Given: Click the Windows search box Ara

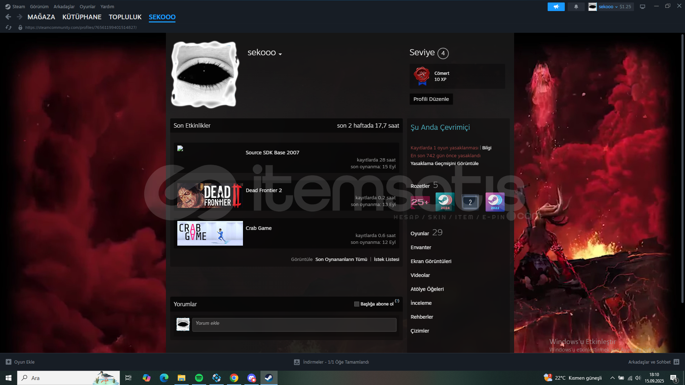Looking at the screenshot, I should click(x=68, y=378).
